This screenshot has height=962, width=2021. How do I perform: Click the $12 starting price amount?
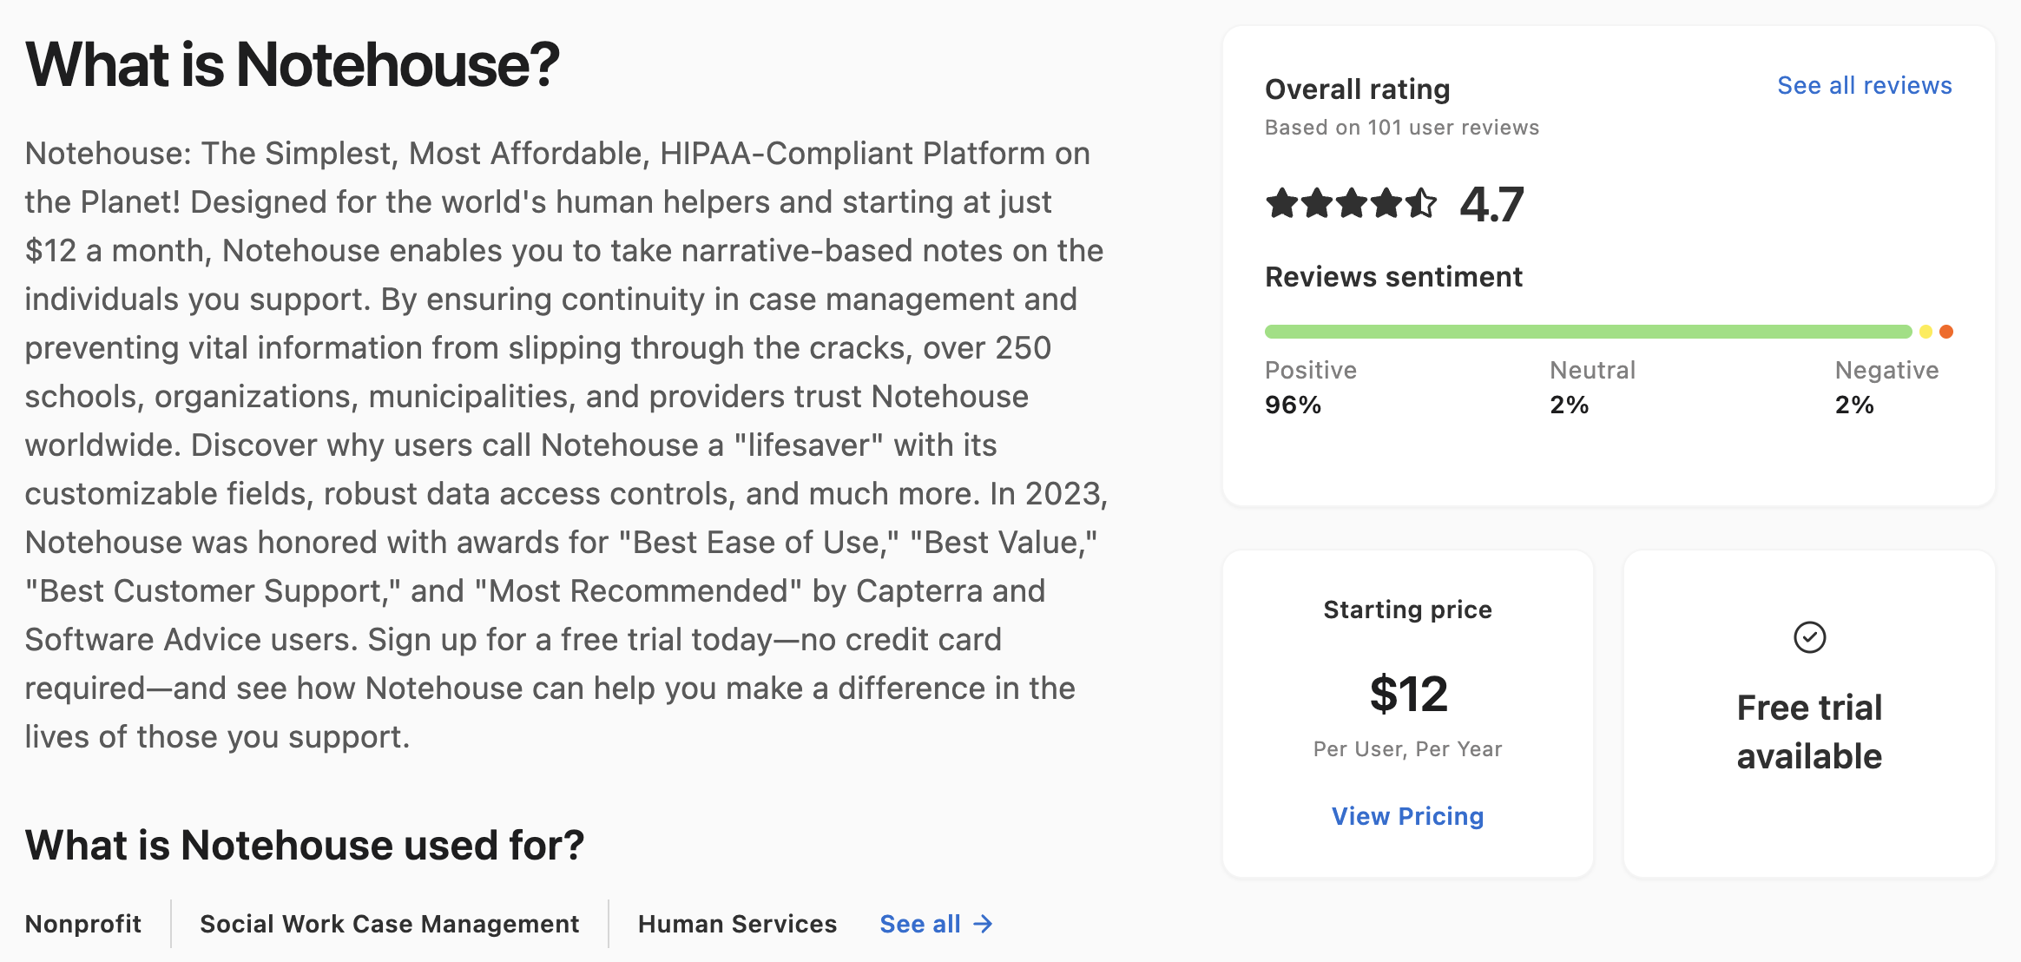coord(1408,694)
